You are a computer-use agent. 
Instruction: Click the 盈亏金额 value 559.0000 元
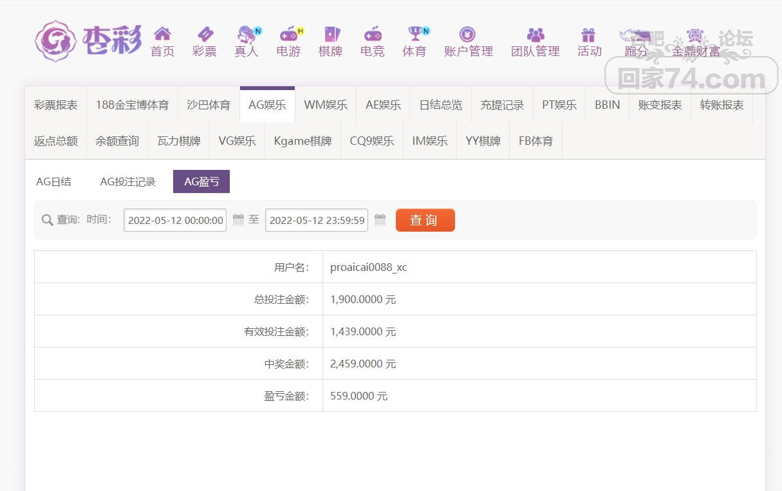click(x=359, y=396)
